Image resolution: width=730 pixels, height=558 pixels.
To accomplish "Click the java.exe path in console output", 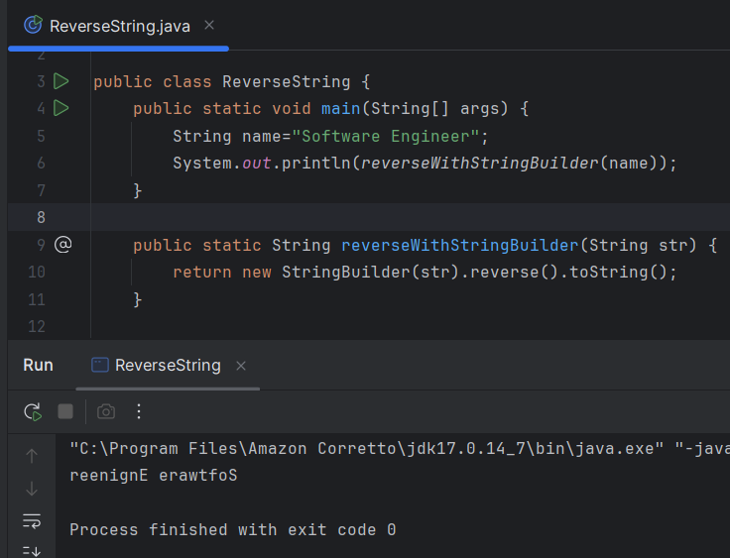I will point(367,449).
